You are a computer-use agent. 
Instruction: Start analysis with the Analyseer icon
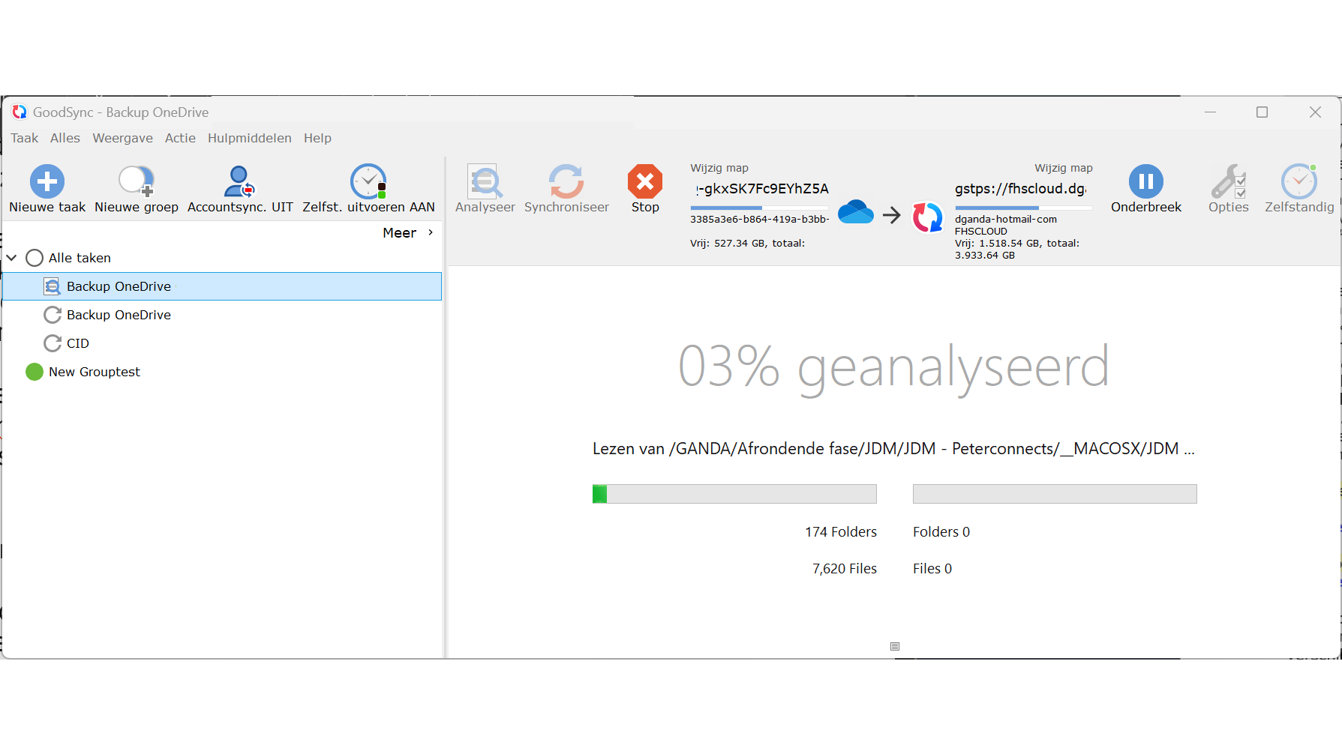click(485, 182)
